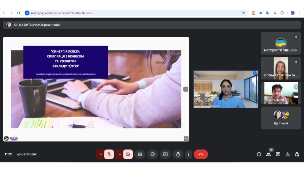Open host controls lock icon
This screenshot has width=304, height=171.
pyautogui.click(x=297, y=154)
